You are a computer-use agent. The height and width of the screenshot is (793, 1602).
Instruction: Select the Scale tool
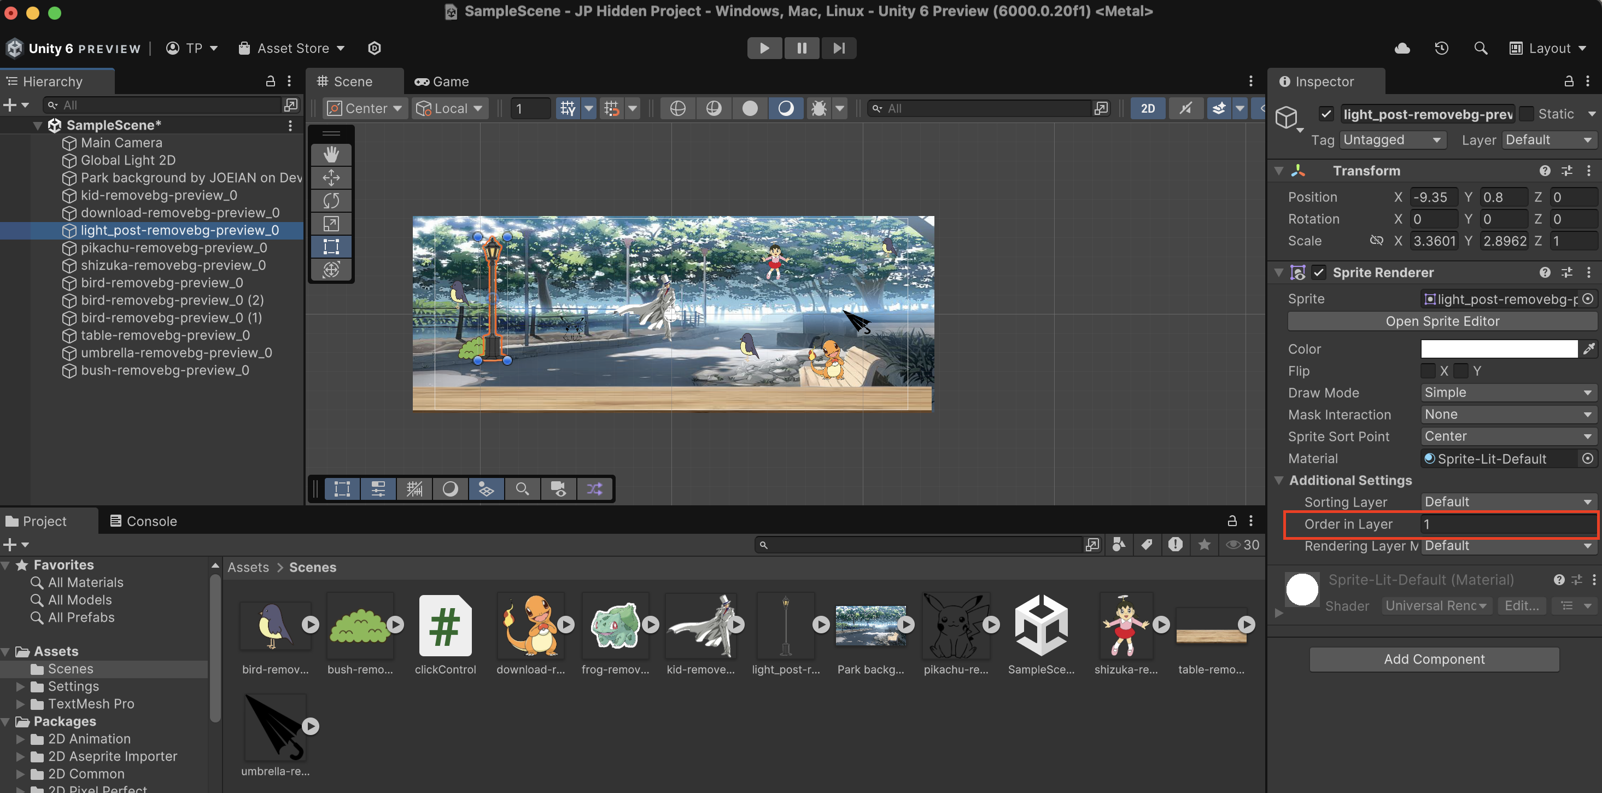pyautogui.click(x=331, y=223)
